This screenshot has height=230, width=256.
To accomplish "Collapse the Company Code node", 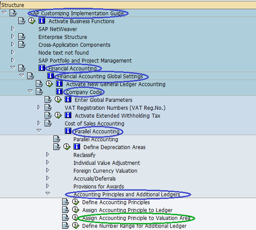I will click(30, 91).
